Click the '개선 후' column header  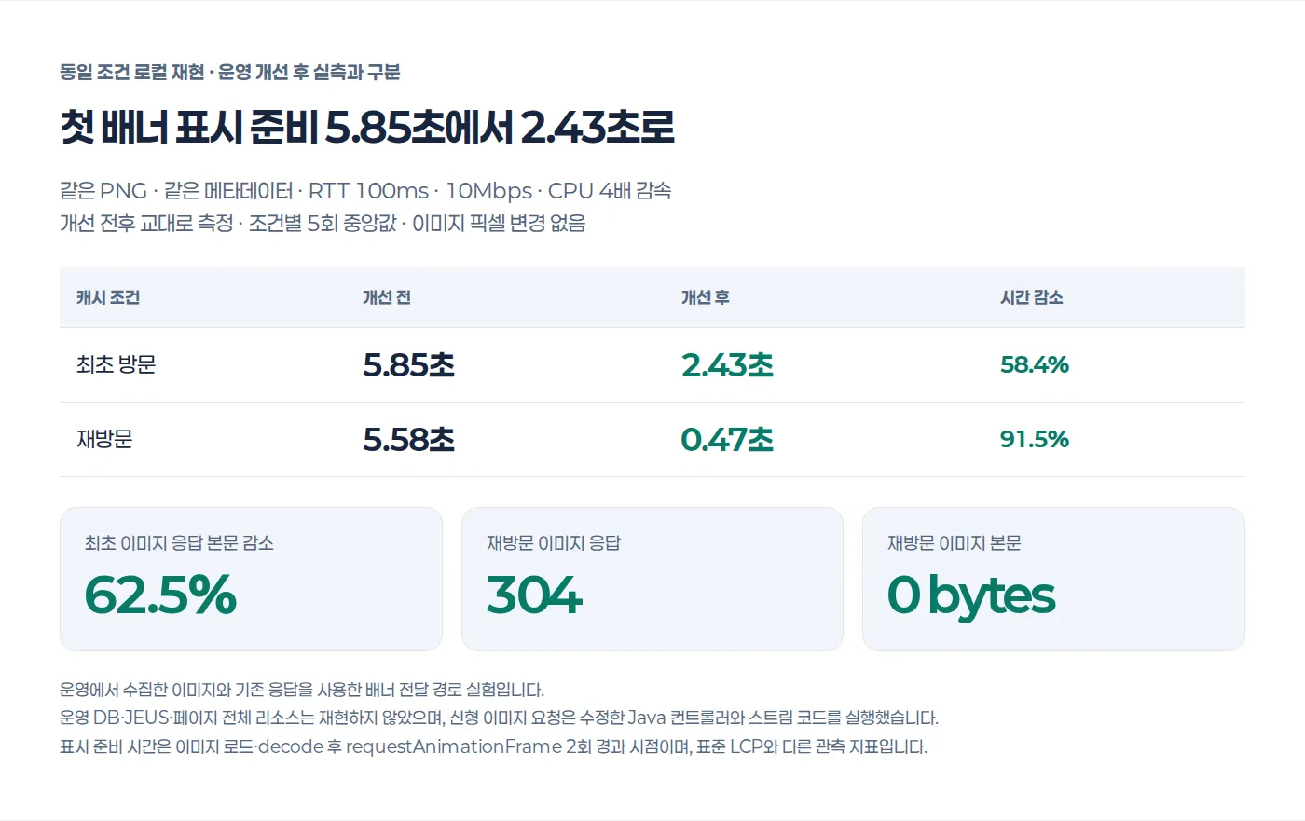tap(706, 297)
